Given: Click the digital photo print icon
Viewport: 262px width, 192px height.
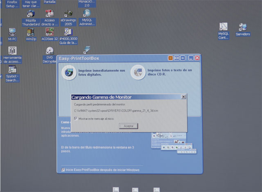Looking at the screenshot, I should 67,72.
